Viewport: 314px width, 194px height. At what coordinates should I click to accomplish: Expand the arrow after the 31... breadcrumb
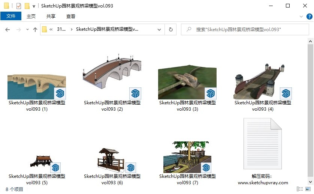72,30
